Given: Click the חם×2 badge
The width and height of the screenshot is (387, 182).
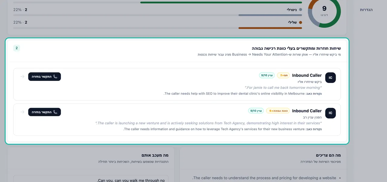Looking at the screenshot, I should [283, 75].
